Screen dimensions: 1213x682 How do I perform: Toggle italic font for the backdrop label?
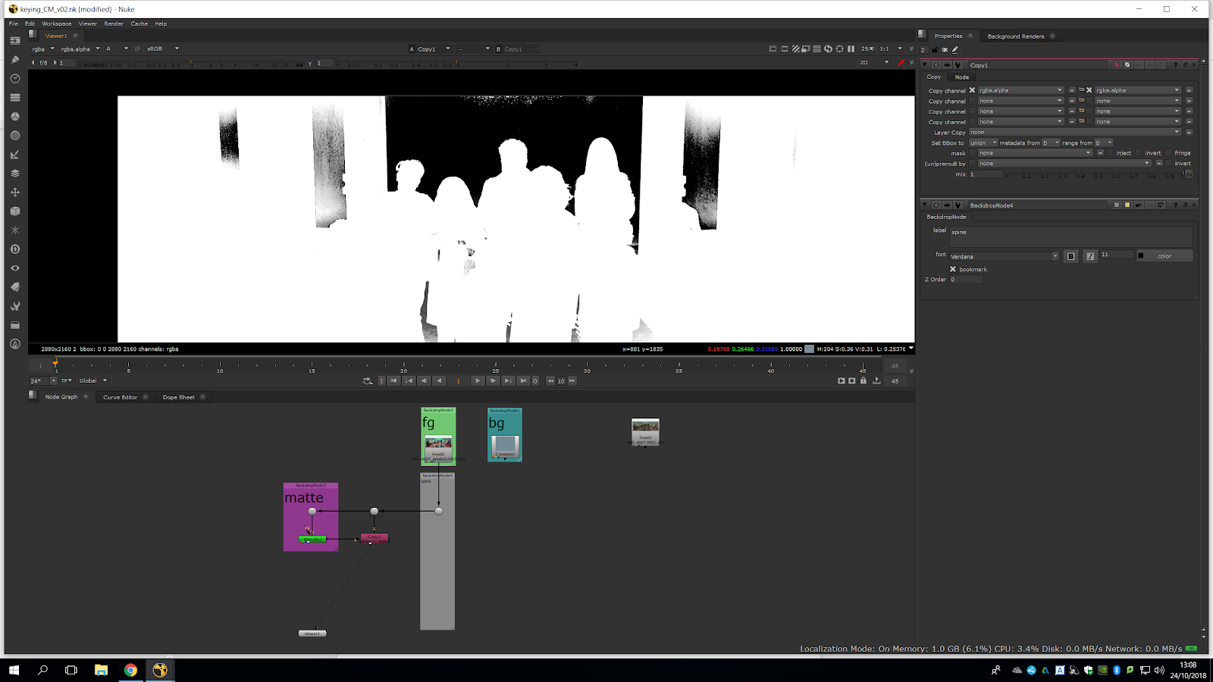1089,256
